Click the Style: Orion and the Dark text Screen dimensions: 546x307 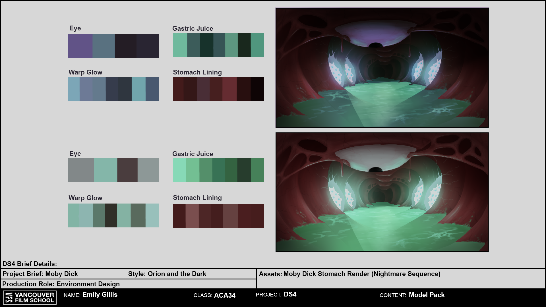pyautogui.click(x=167, y=274)
